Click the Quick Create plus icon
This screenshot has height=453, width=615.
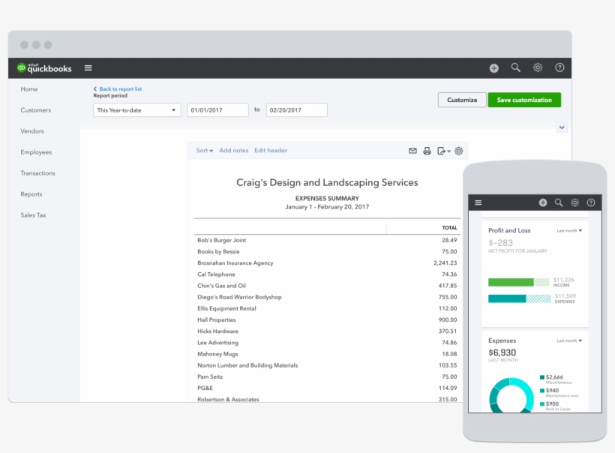click(493, 67)
